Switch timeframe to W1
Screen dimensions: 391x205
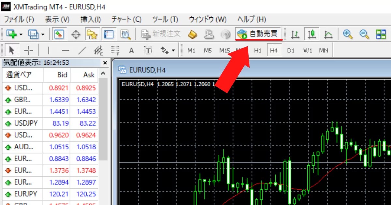pyautogui.click(x=308, y=50)
